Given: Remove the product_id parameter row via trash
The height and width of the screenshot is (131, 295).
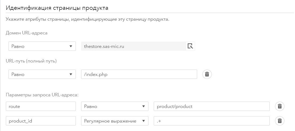Looking at the screenshot, I should pyautogui.click(x=280, y=121).
